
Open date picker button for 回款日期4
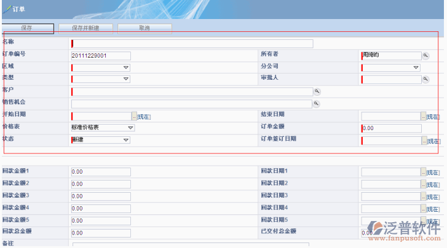pyautogui.click(x=424, y=209)
